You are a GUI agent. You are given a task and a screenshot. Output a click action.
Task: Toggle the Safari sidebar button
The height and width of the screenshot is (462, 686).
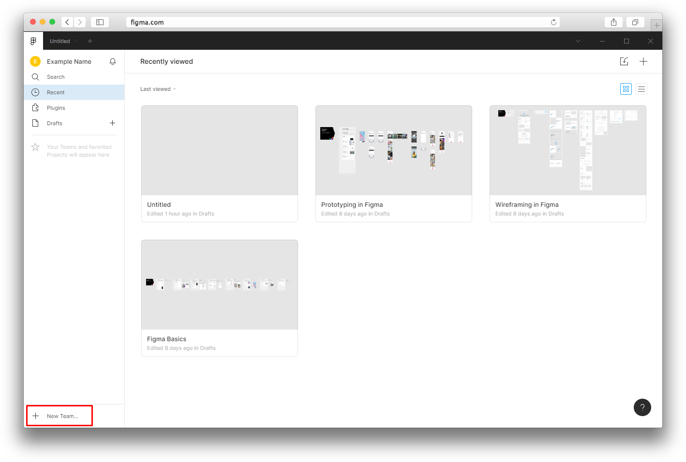[x=100, y=22]
